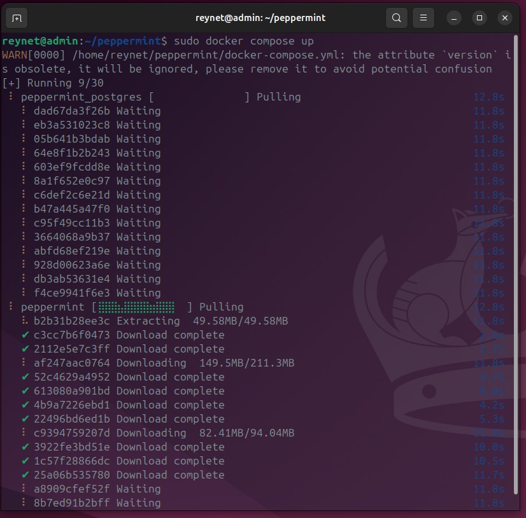Click layer hash '52c4629a4952'
The width and height of the screenshot is (526, 518).
pyautogui.click(x=72, y=377)
